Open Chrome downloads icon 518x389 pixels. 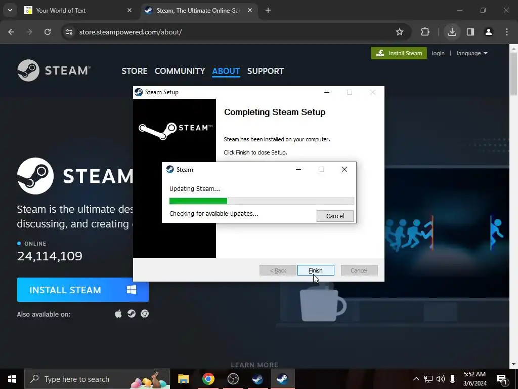click(452, 32)
